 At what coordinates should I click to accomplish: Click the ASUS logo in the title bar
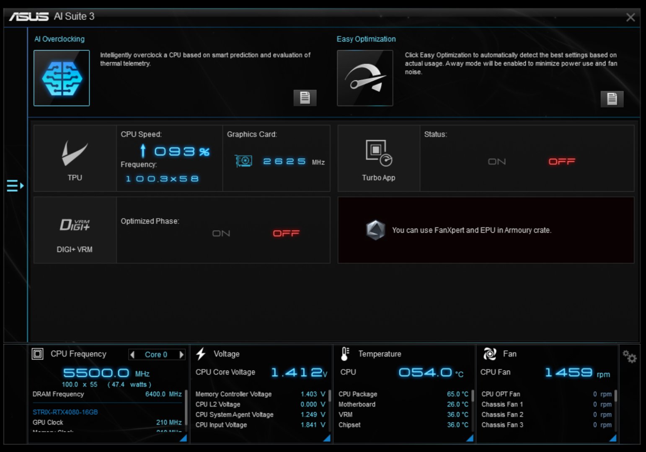29,16
